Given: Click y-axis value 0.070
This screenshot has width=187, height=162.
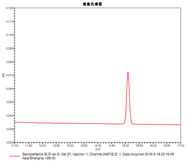Looking at the screenshot, I should [10, 75].
